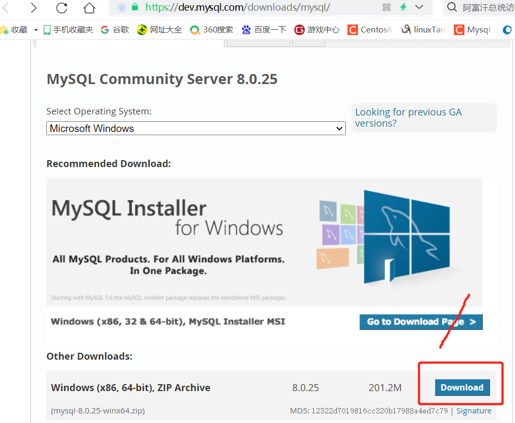The width and height of the screenshot is (515, 423).
Task: Follow the Looking for previous GA versions link
Action: (408, 118)
